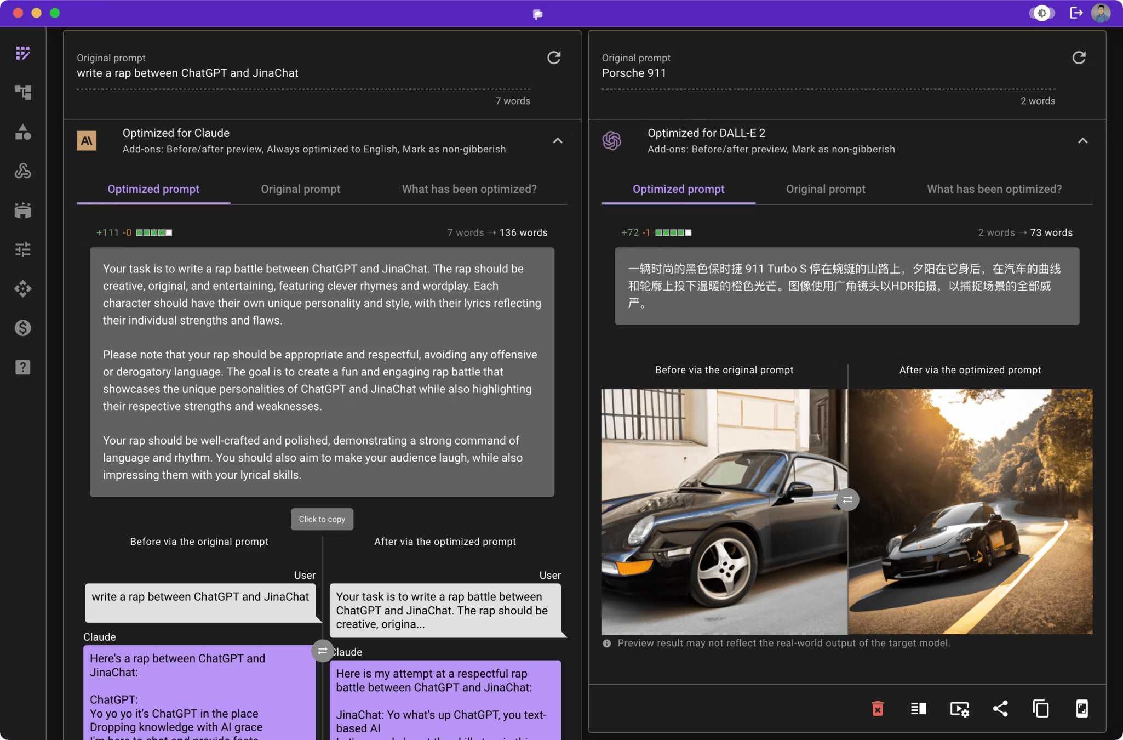
Task: Open the help question-mark sidebar icon
Action: click(x=22, y=367)
